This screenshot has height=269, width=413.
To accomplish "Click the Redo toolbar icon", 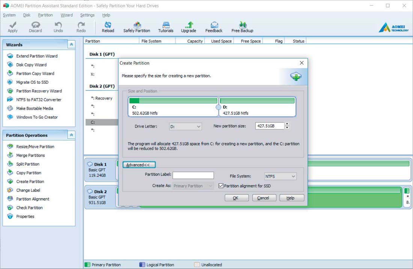I will [x=81, y=27].
